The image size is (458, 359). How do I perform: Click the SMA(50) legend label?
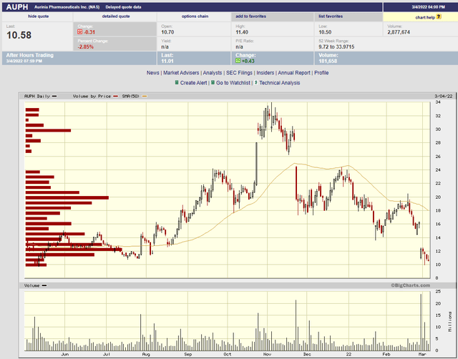pyautogui.click(x=130, y=96)
